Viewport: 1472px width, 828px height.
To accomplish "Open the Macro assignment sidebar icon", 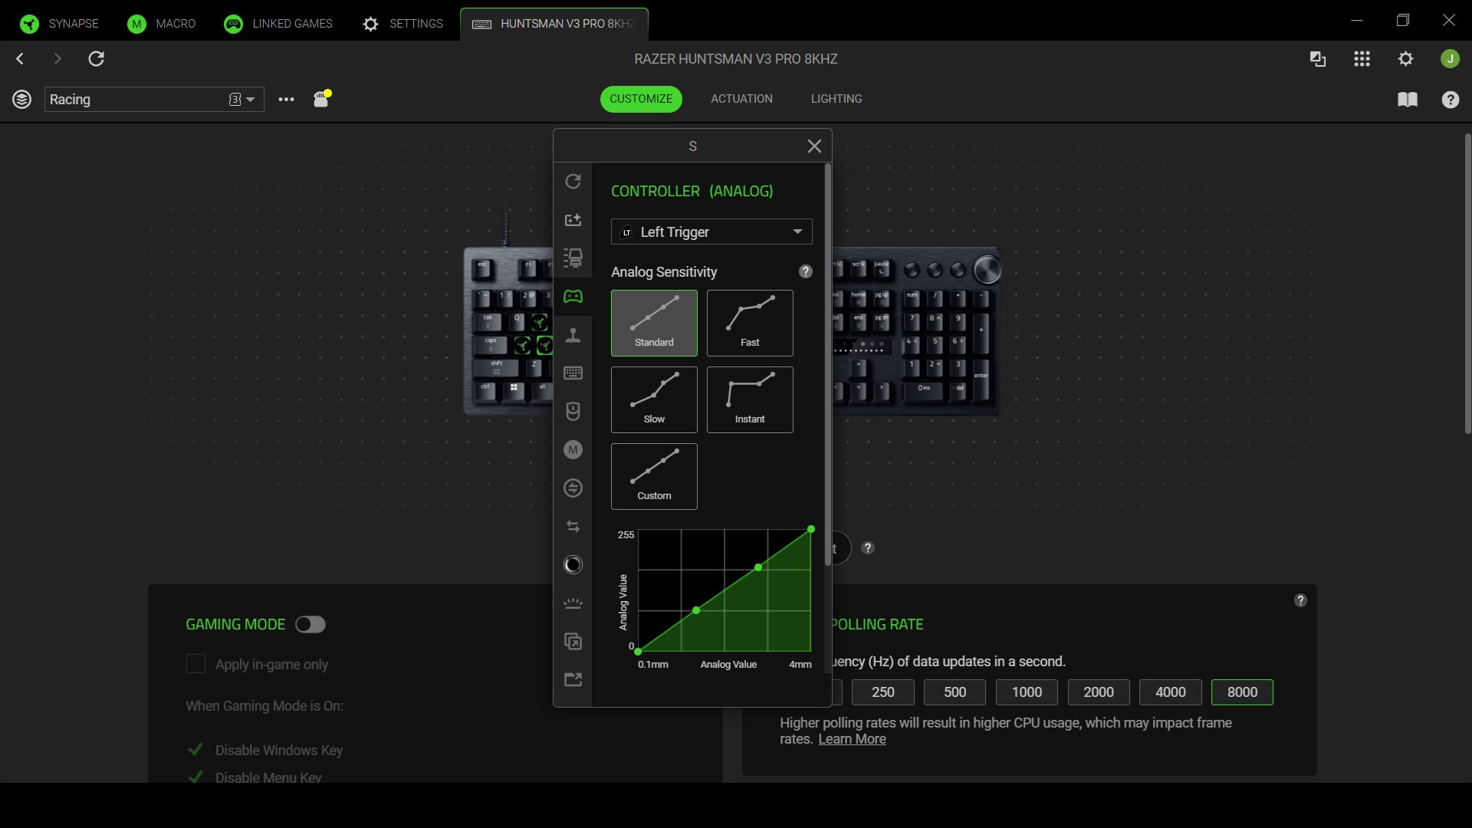I will [573, 450].
